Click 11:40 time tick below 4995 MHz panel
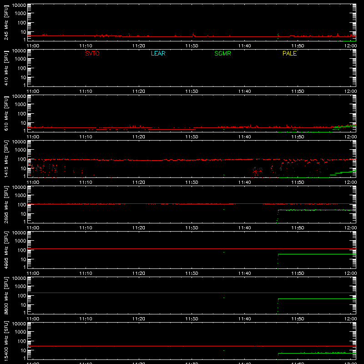The height and width of the screenshot is (364, 364). coord(245,273)
